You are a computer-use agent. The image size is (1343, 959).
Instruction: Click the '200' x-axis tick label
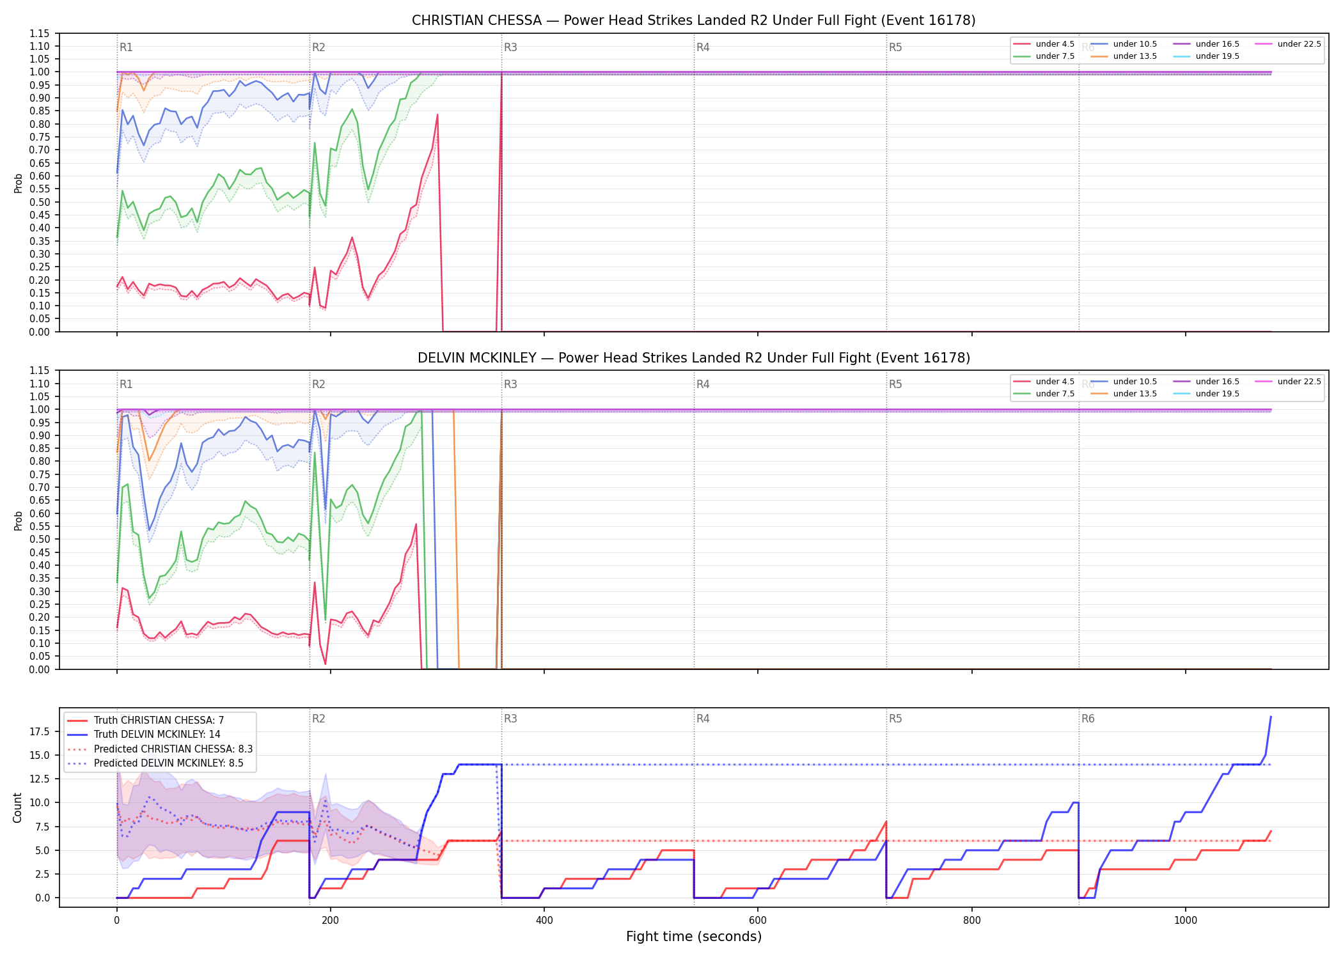tap(330, 921)
